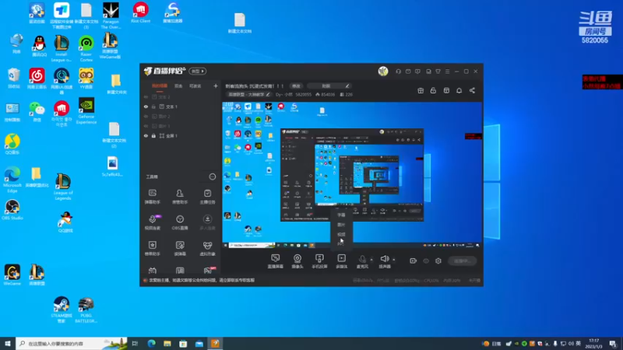Switch to the first scene tab highlighted orange
623x350 pixels.
(x=160, y=86)
